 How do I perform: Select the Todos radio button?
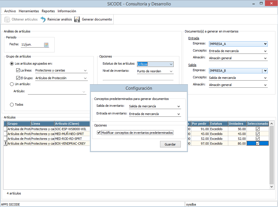[x=12, y=105]
